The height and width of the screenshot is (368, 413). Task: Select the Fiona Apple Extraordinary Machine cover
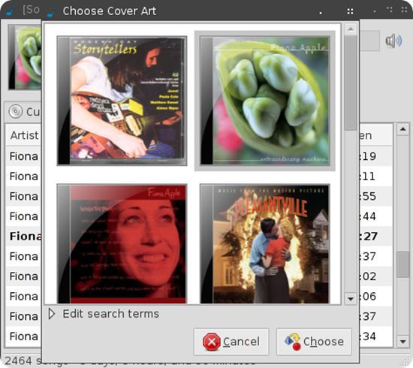(265, 101)
